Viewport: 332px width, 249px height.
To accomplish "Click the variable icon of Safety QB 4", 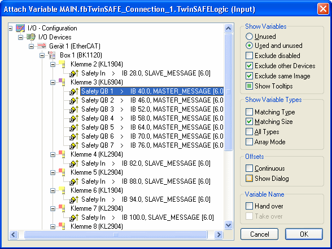I will tap(74, 118).
